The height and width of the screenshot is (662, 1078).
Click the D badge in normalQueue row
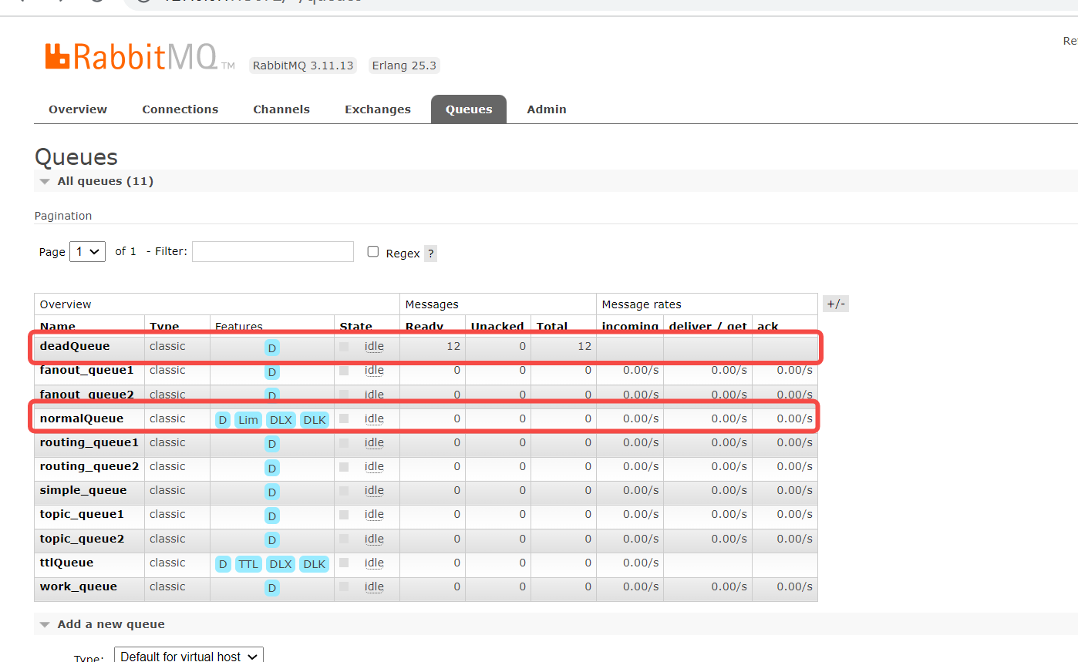[223, 420]
